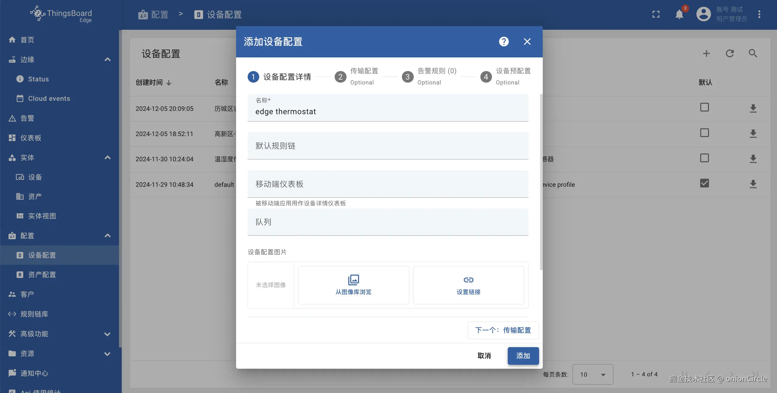Click the refresh icon in device profiles table
The image size is (777, 393).
point(730,53)
